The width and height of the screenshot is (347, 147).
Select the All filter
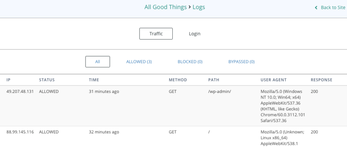(98, 61)
